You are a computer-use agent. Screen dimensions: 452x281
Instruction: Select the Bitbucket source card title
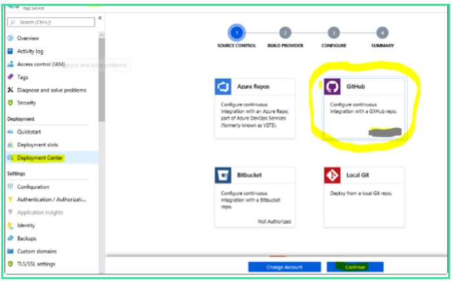pos(249,175)
